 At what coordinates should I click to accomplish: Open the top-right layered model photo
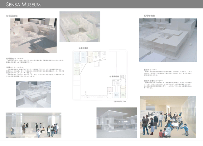(167, 40)
